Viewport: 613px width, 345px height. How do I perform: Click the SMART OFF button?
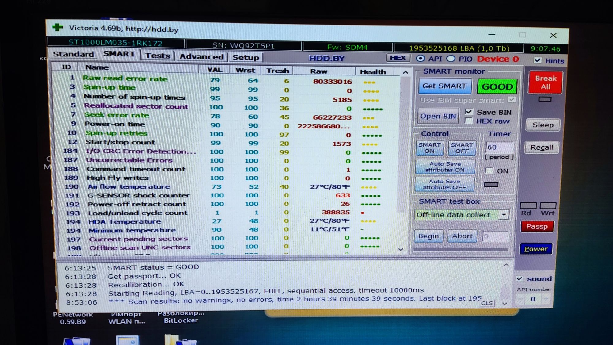pos(462,148)
